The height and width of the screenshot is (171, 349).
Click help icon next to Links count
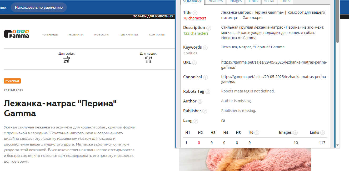click(322, 133)
